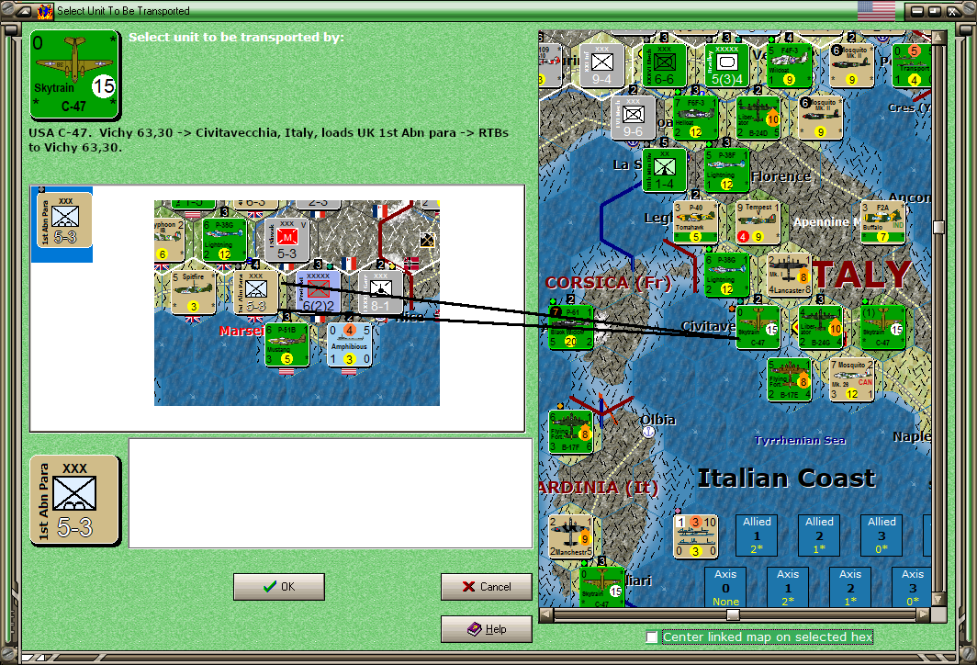This screenshot has height=665, width=977.
Task: Click the Allied 1 weather box
Action: [x=757, y=535]
